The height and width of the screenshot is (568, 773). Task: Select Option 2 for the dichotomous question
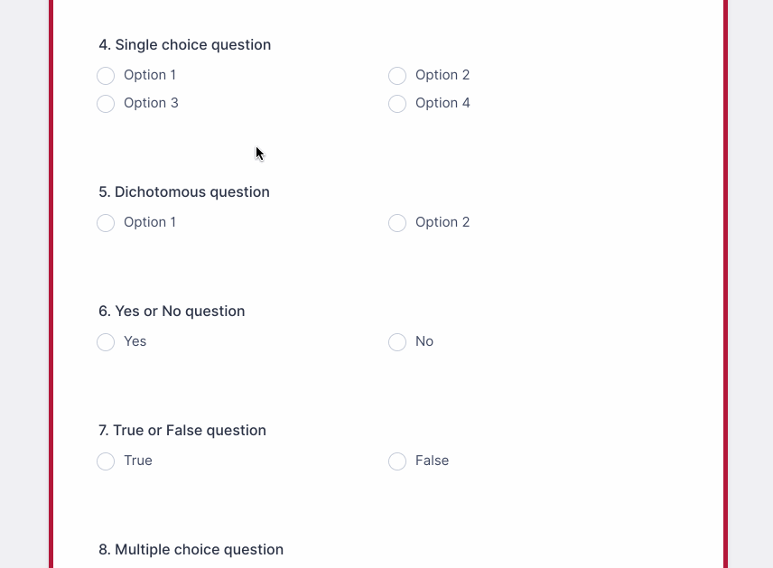[x=397, y=222]
